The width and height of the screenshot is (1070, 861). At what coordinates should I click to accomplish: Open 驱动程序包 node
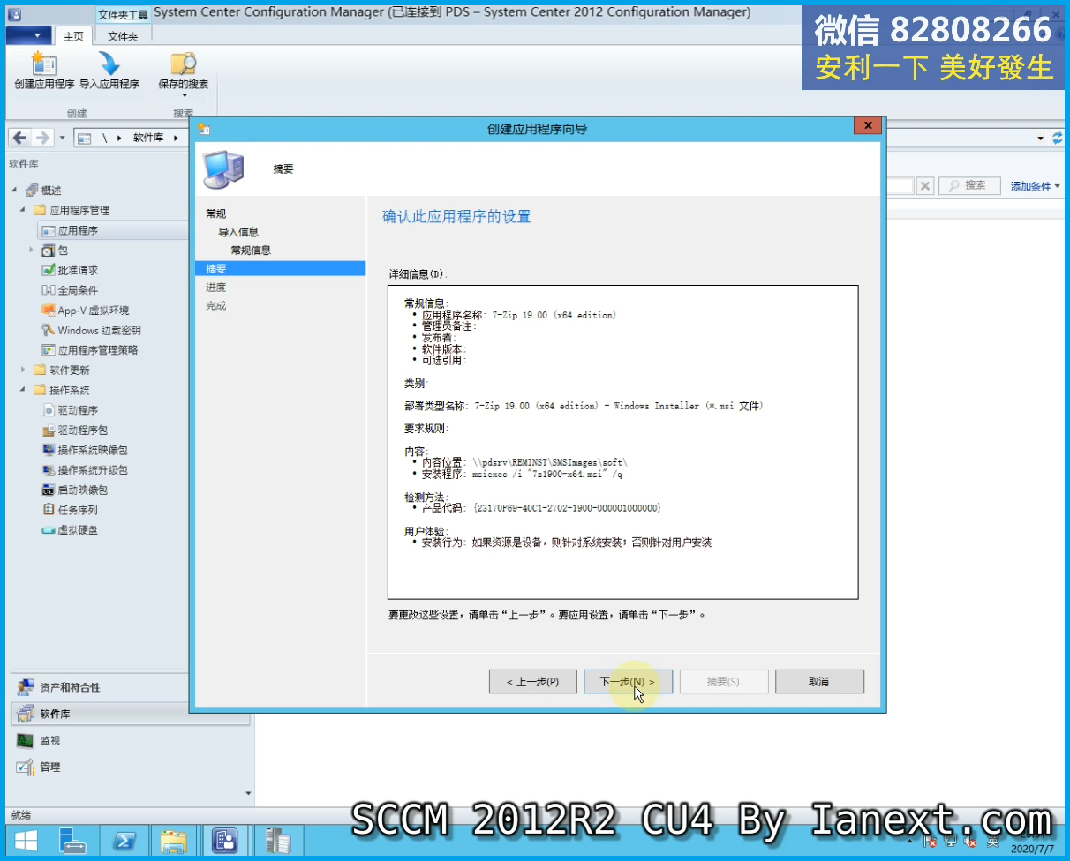tap(82, 430)
